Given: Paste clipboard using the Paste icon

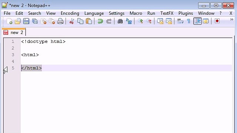Looking at the screenshot, I should pyautogui.click(x=89, y=21).
